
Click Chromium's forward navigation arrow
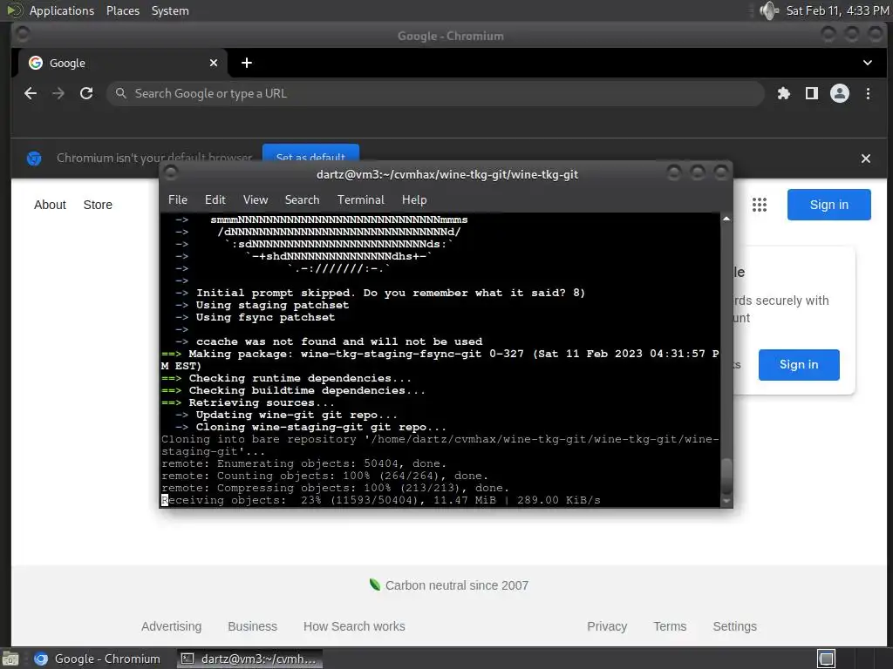(58, 93)
